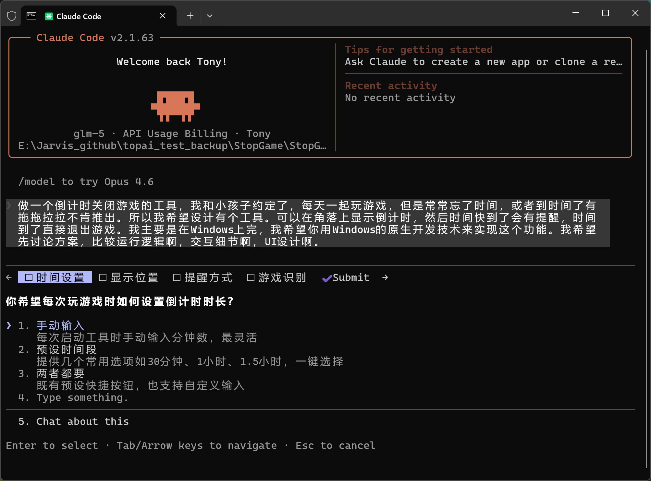Click the terminal icon on the tab
The height and width of the screenshot is (481, 651).
pos(31,16)
